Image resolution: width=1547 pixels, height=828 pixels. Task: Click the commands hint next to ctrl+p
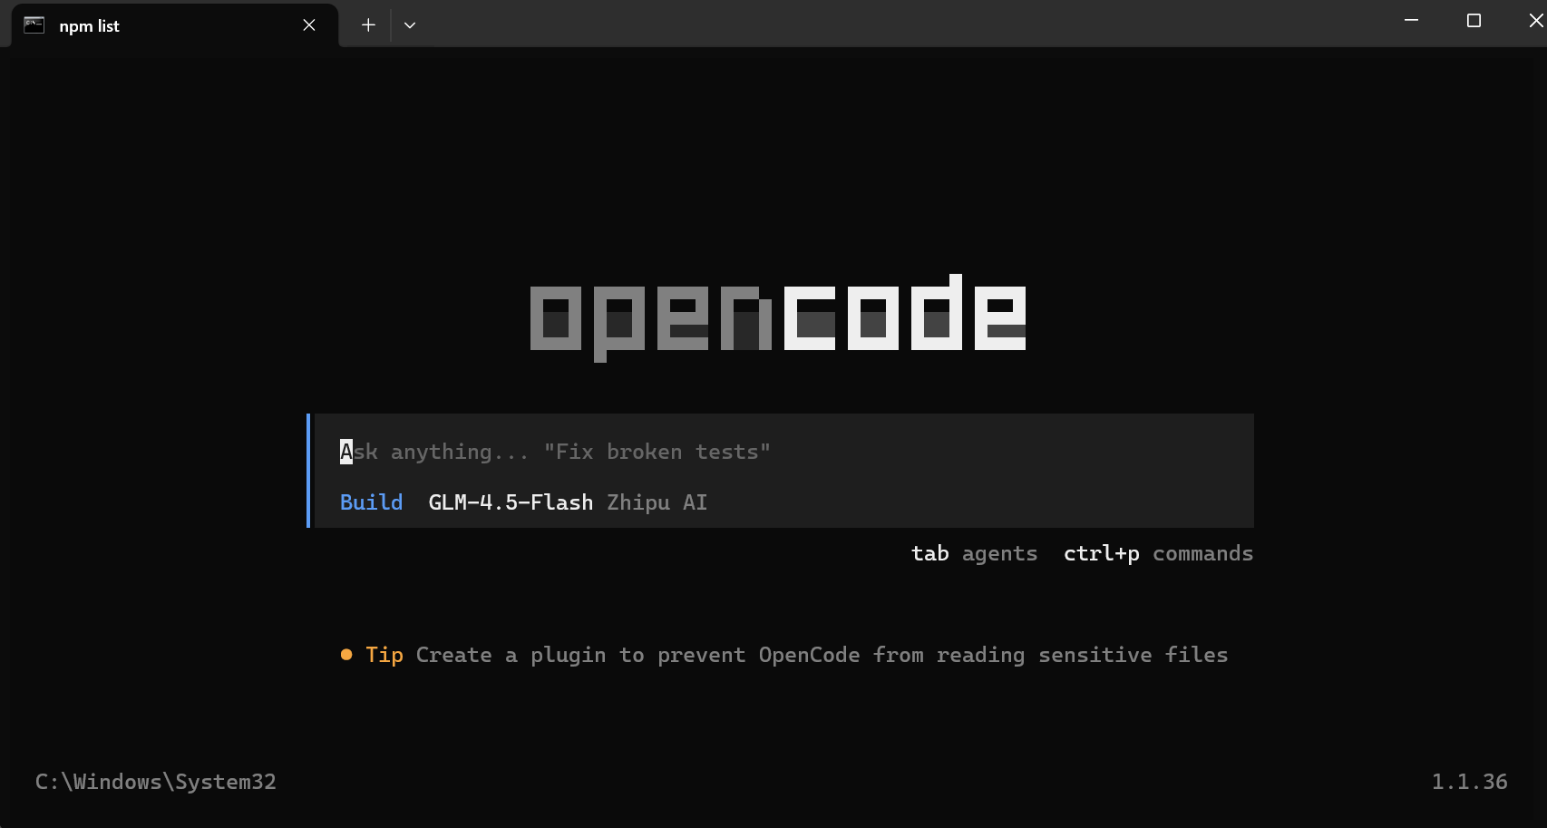[1202, 553]
